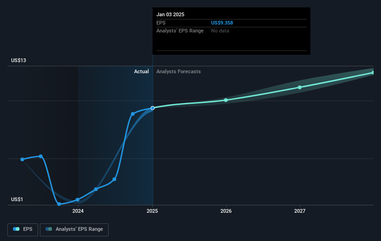Click the Jan 03 2025 tooltip date

tap(170, 14)
